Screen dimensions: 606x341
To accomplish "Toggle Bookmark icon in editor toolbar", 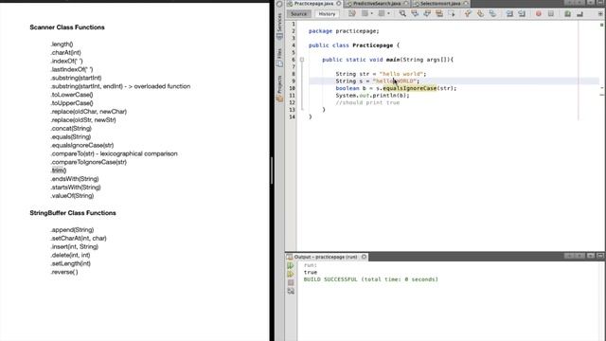I will coord(492,14).
